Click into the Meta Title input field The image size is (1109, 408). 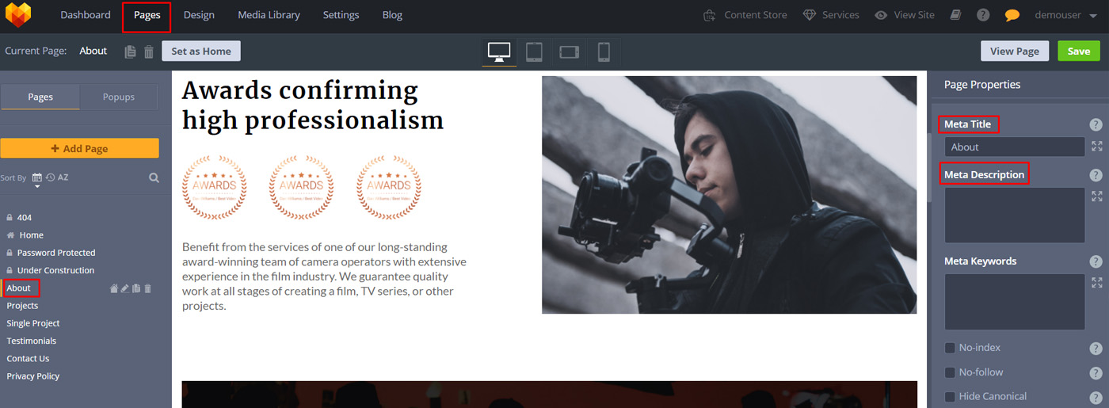tap(1014, 147)
